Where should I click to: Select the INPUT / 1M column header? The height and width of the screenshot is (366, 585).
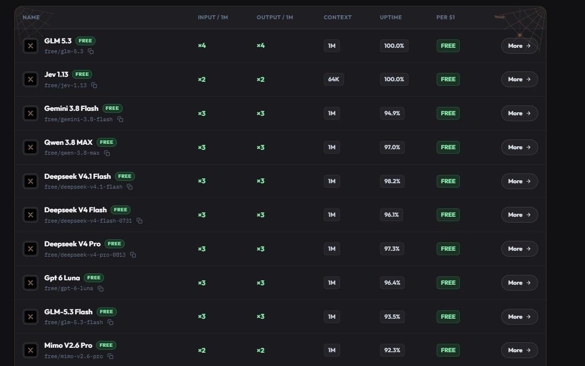pos(212,17)
